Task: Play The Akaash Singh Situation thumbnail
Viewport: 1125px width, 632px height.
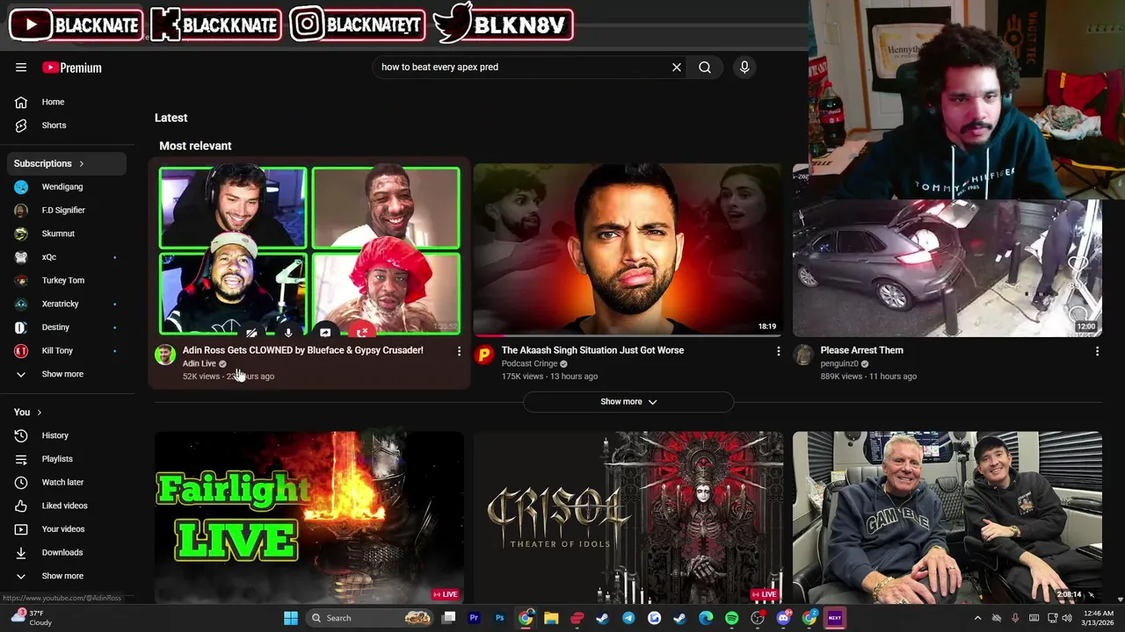Action: click(628, 249)
